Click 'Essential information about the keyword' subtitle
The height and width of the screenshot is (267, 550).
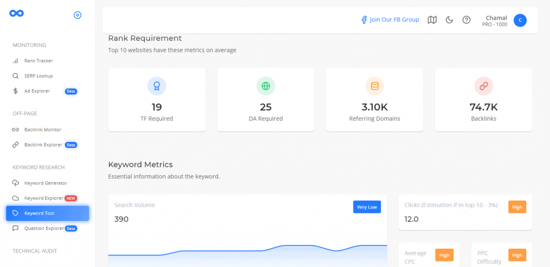click(164, 176)
